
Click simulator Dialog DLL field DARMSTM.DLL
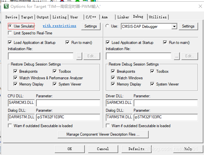pos(21,117)
